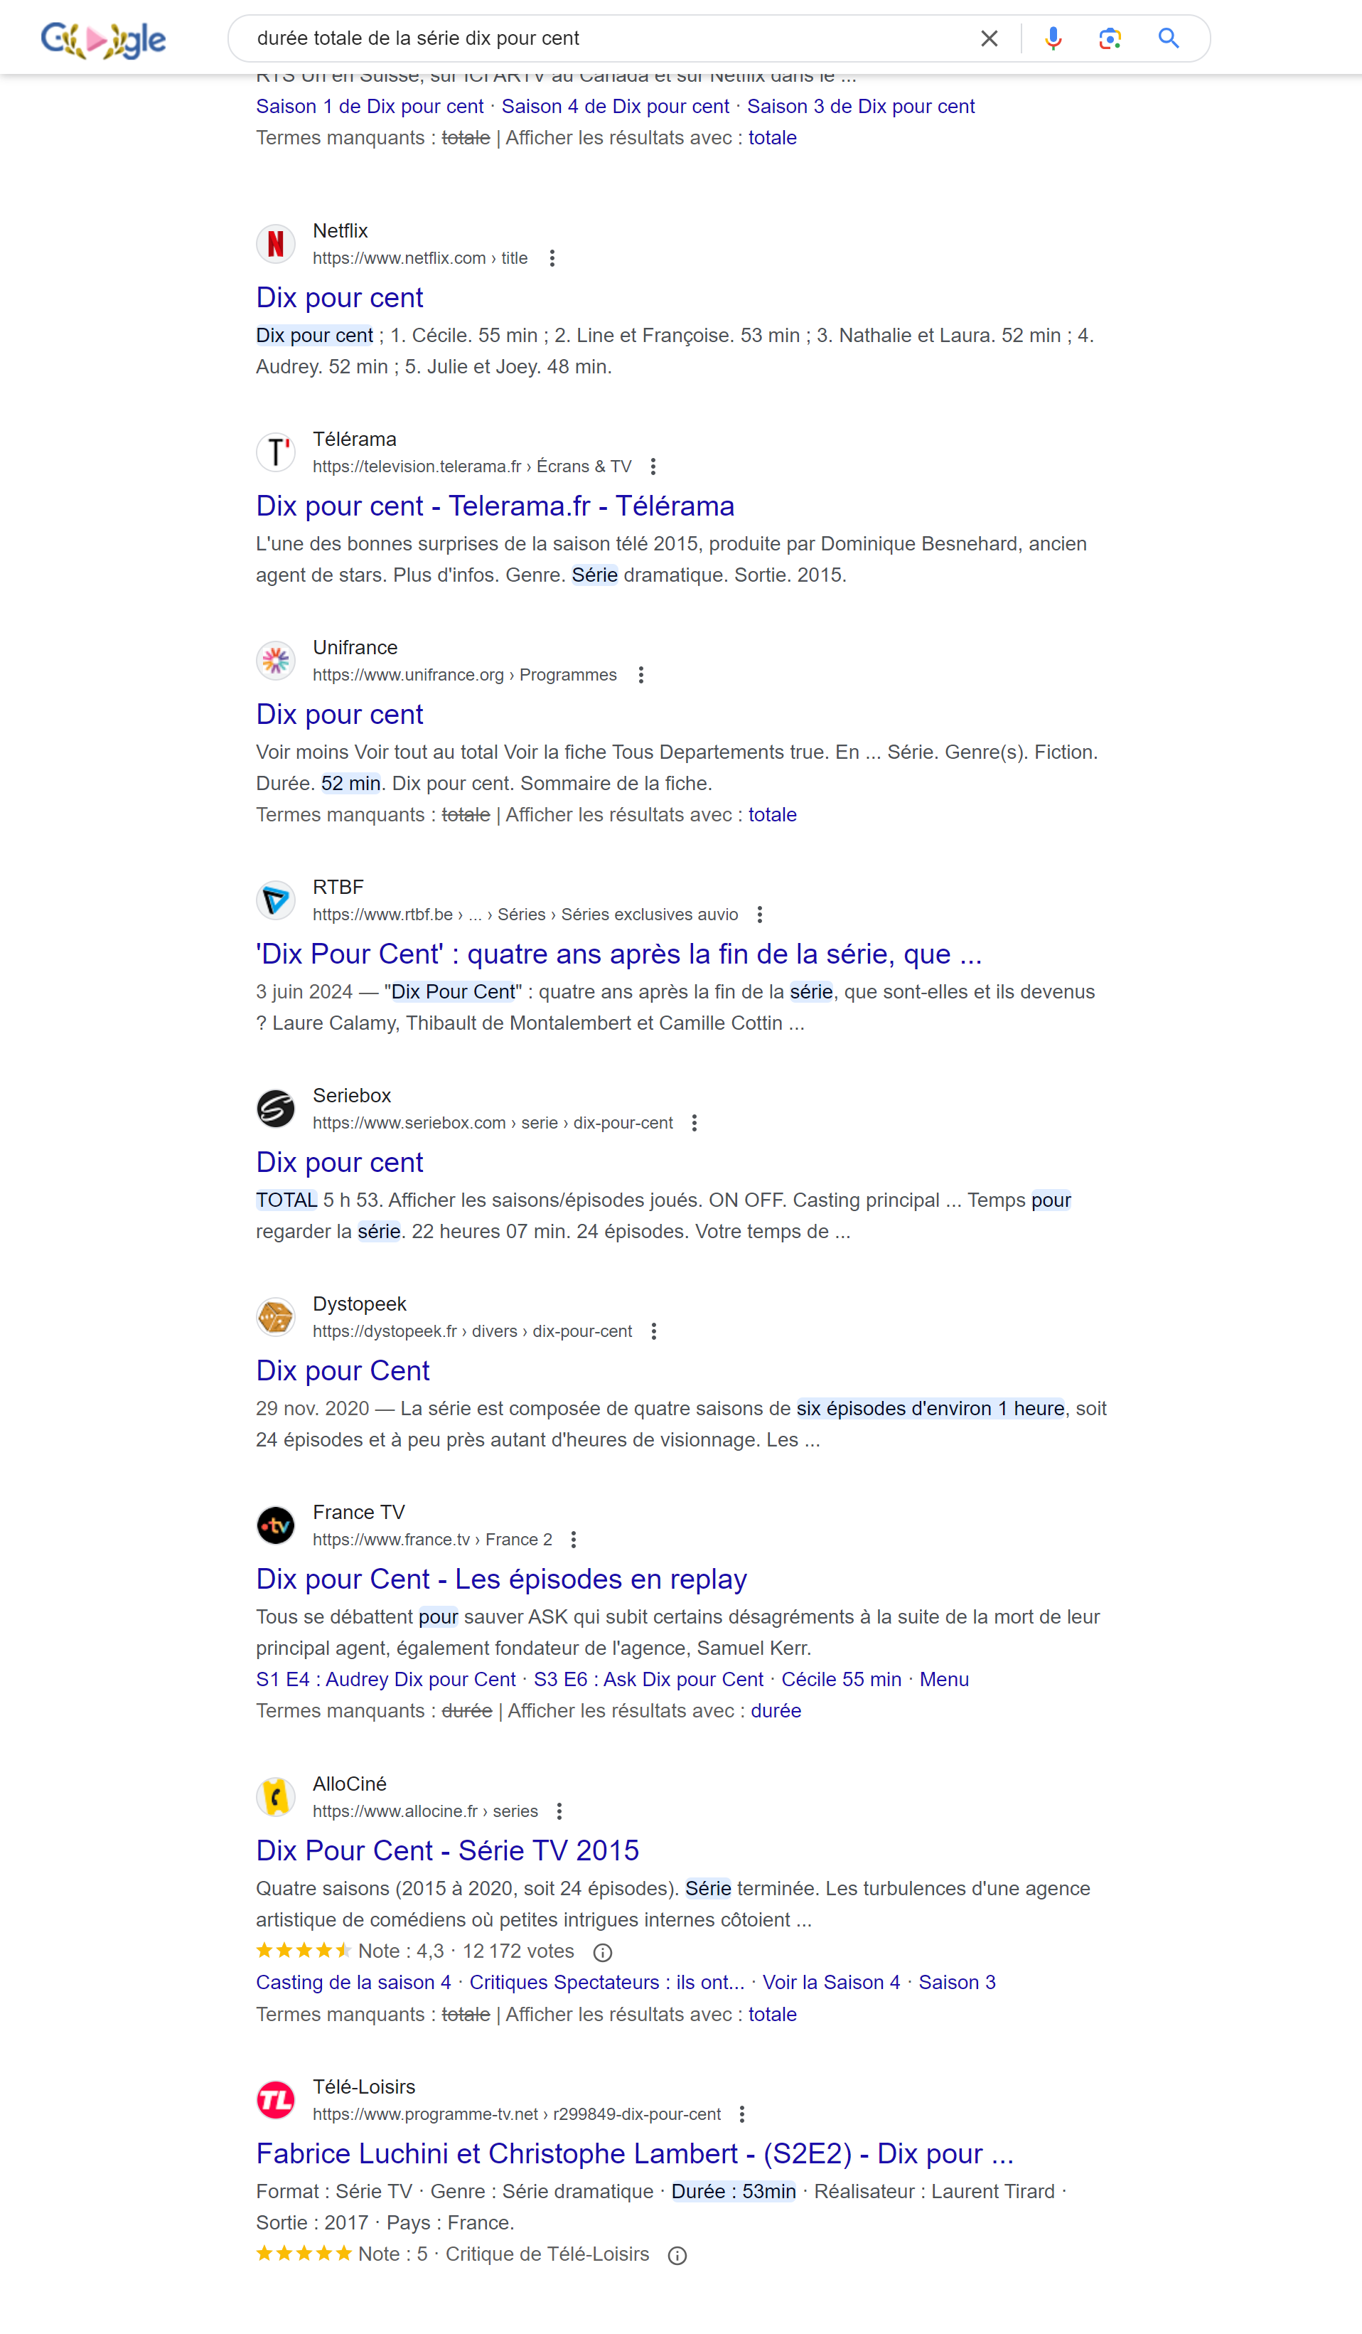1362x2334 pixels.
Task: Open the Seriebox 'Dix pour cent' result
Action: click(x=340, y=1162)
